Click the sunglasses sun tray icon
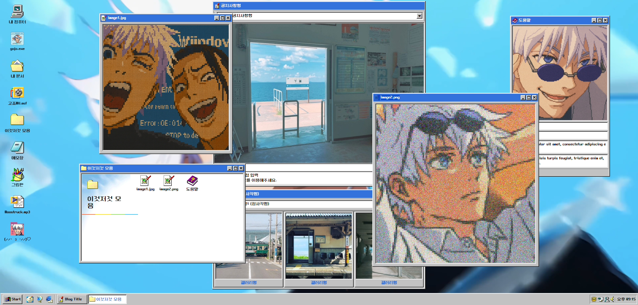The height and width of the screenshot is (305, 638). (x=594, y=299)
